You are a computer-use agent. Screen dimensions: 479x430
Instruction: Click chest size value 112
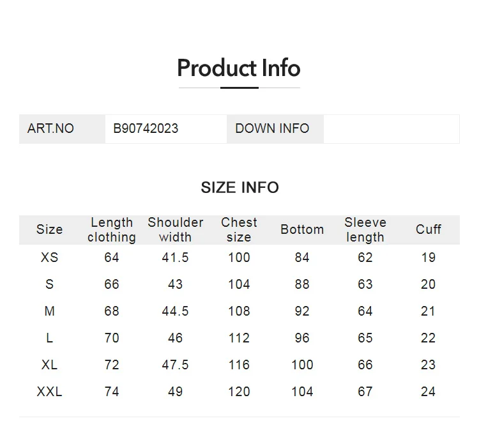pyautogui.click(x=239, y=338)
